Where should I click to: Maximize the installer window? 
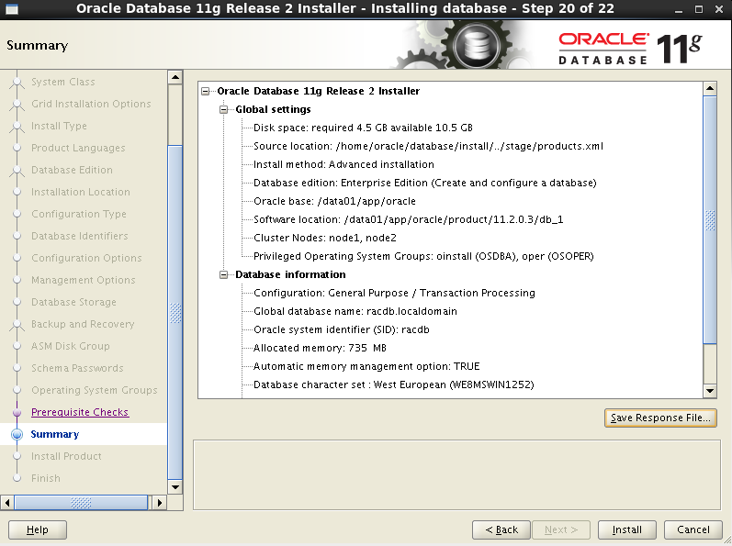[x=699, y=9]
